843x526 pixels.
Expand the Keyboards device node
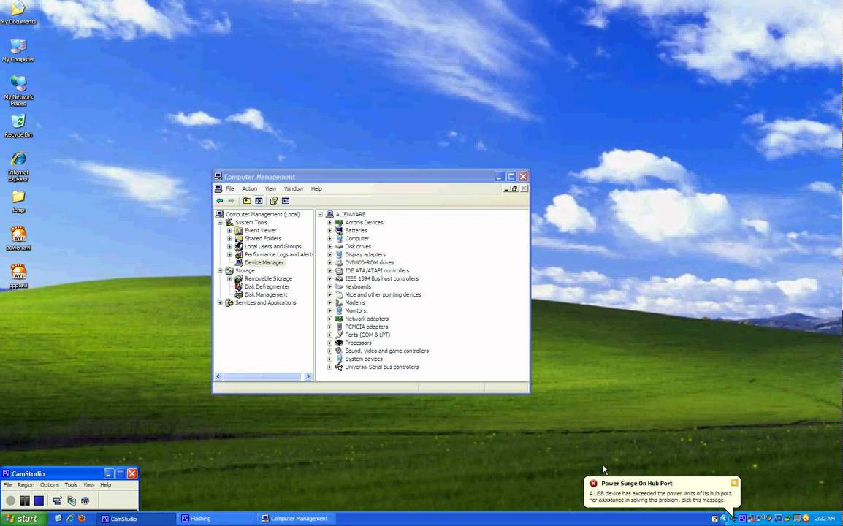point(330,286)
